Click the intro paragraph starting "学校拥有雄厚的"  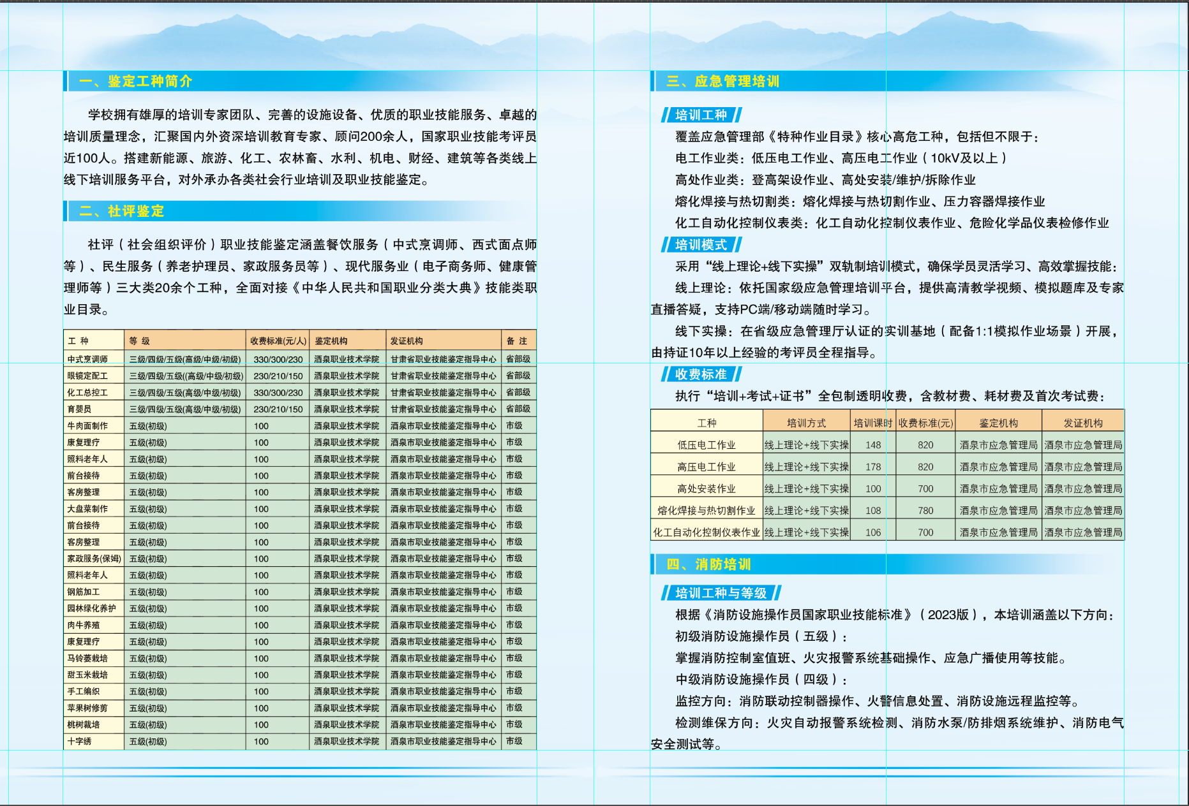(300, 147)
